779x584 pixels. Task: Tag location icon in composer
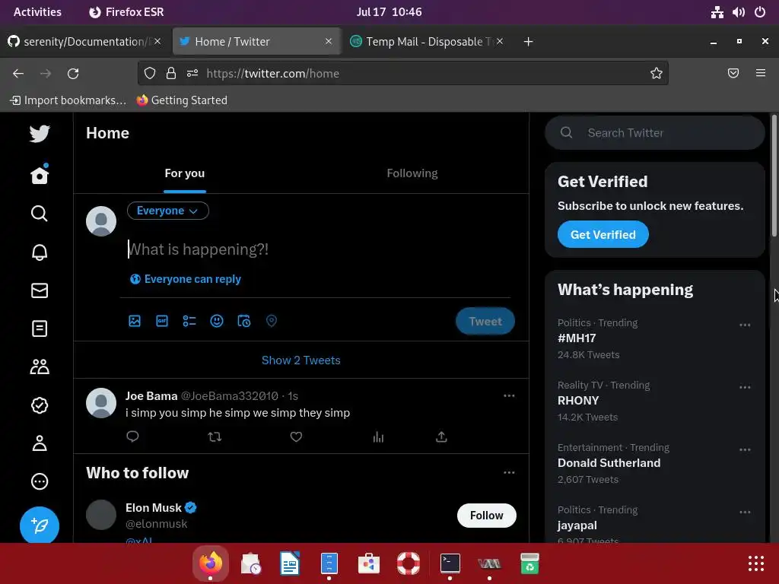point(272,321)
